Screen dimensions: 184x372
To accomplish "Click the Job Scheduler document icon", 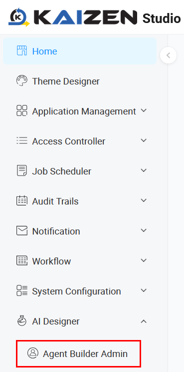I will tap(22, 171).
